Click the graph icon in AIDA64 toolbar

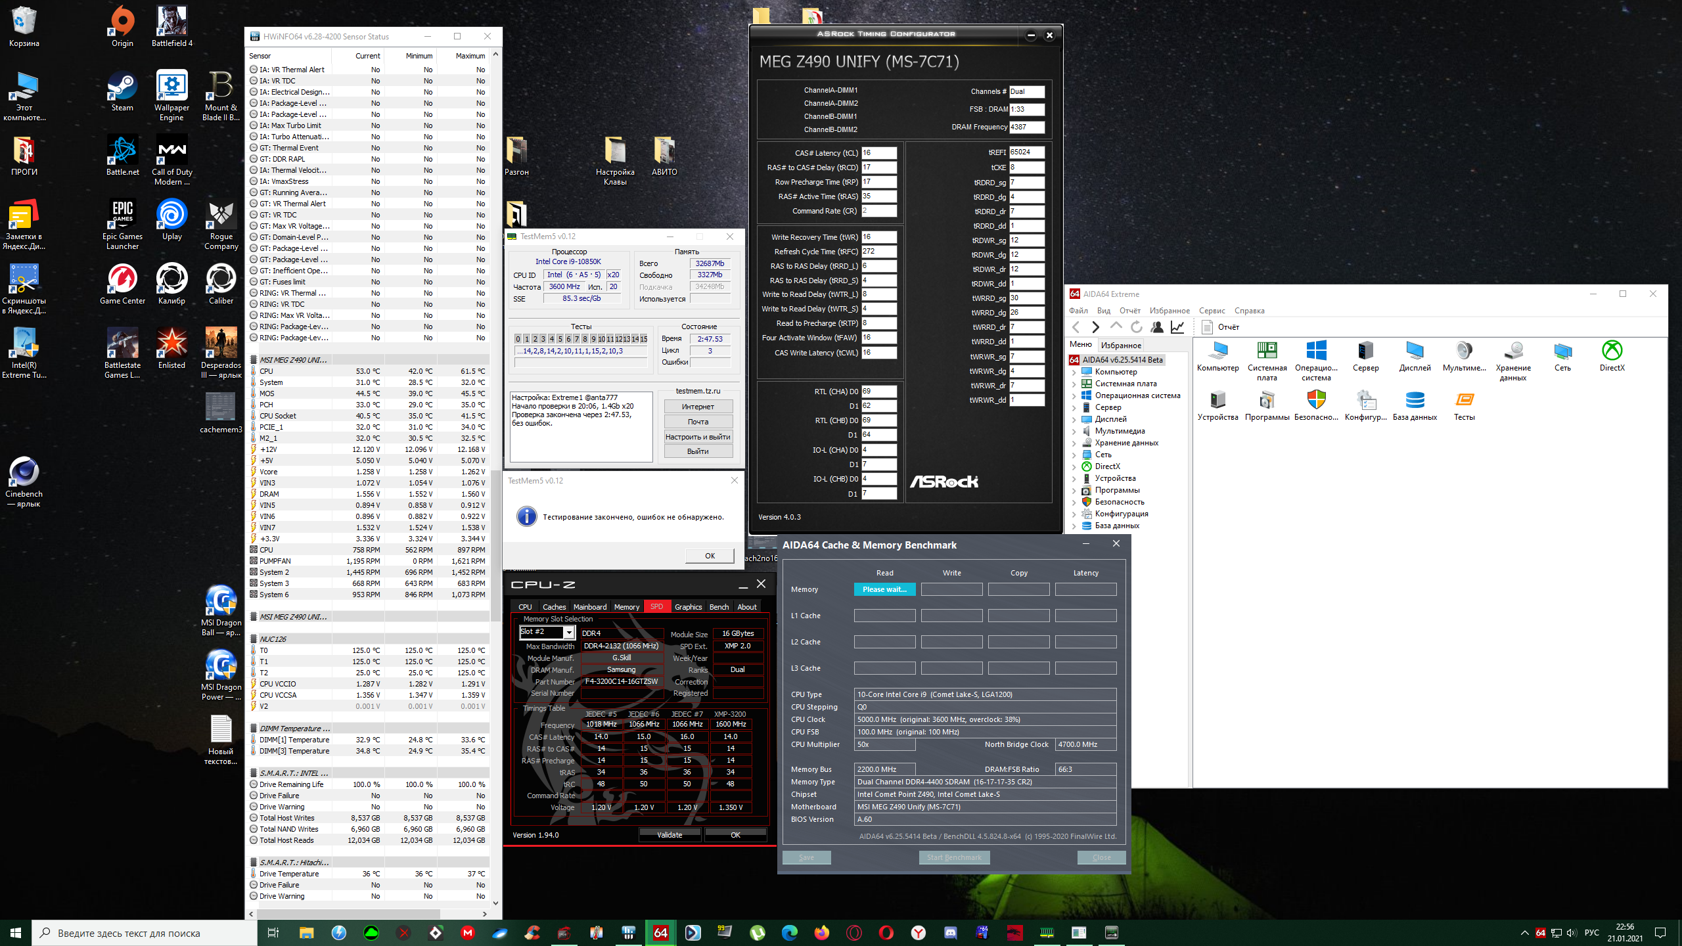(1177, 327)
